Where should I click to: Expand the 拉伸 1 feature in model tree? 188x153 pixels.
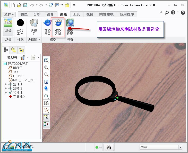(x=6, y=93)
